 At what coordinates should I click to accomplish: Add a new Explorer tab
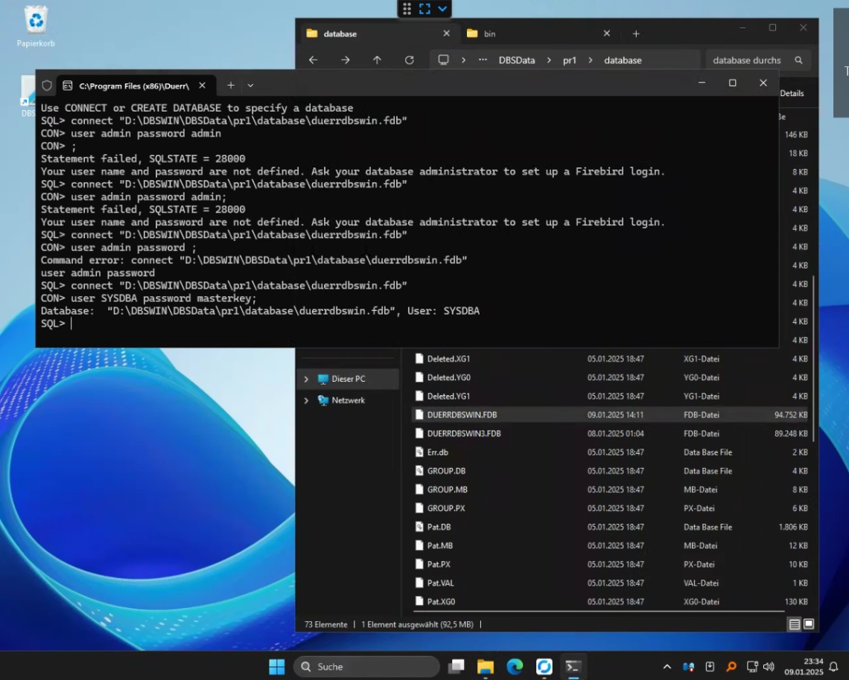click(x=635, y=33)
